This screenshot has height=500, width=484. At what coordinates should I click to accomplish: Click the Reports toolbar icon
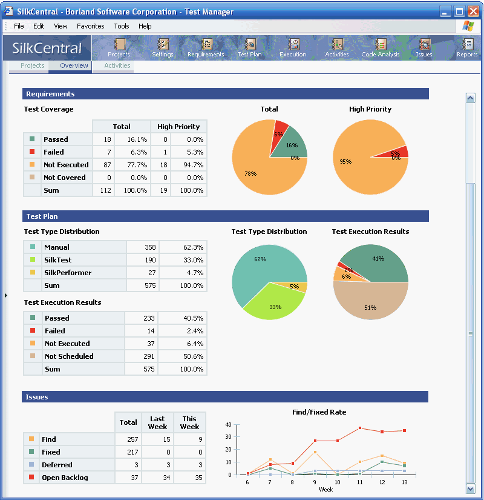467,45
